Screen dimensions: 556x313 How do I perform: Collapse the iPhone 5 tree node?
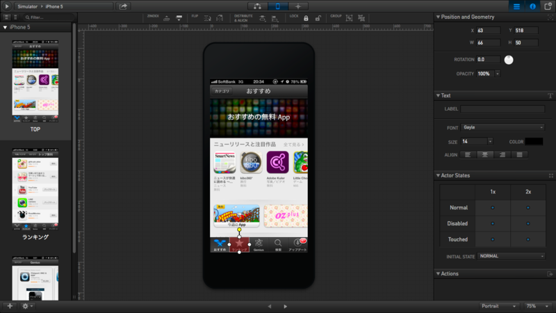click(x=5, y=27)
